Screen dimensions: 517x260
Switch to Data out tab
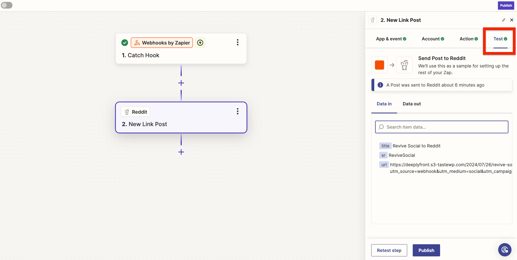pyautogui.click(x=411, y=104)
